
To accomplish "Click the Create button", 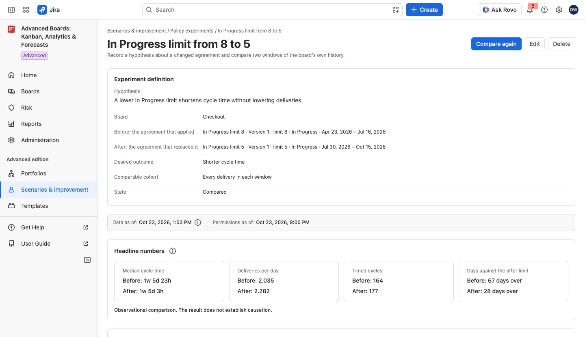I will (424, 10).
